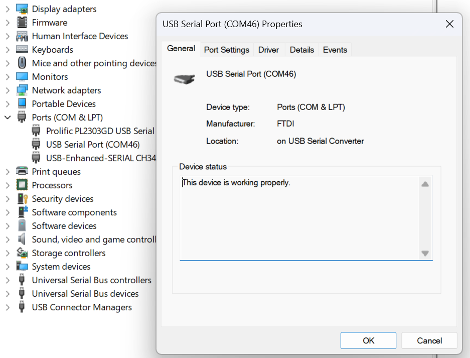Viewport: 470px width, 358px height.
Task: Click the USB Serial Port plug icon in the dialog
Action: coord(184,79)
